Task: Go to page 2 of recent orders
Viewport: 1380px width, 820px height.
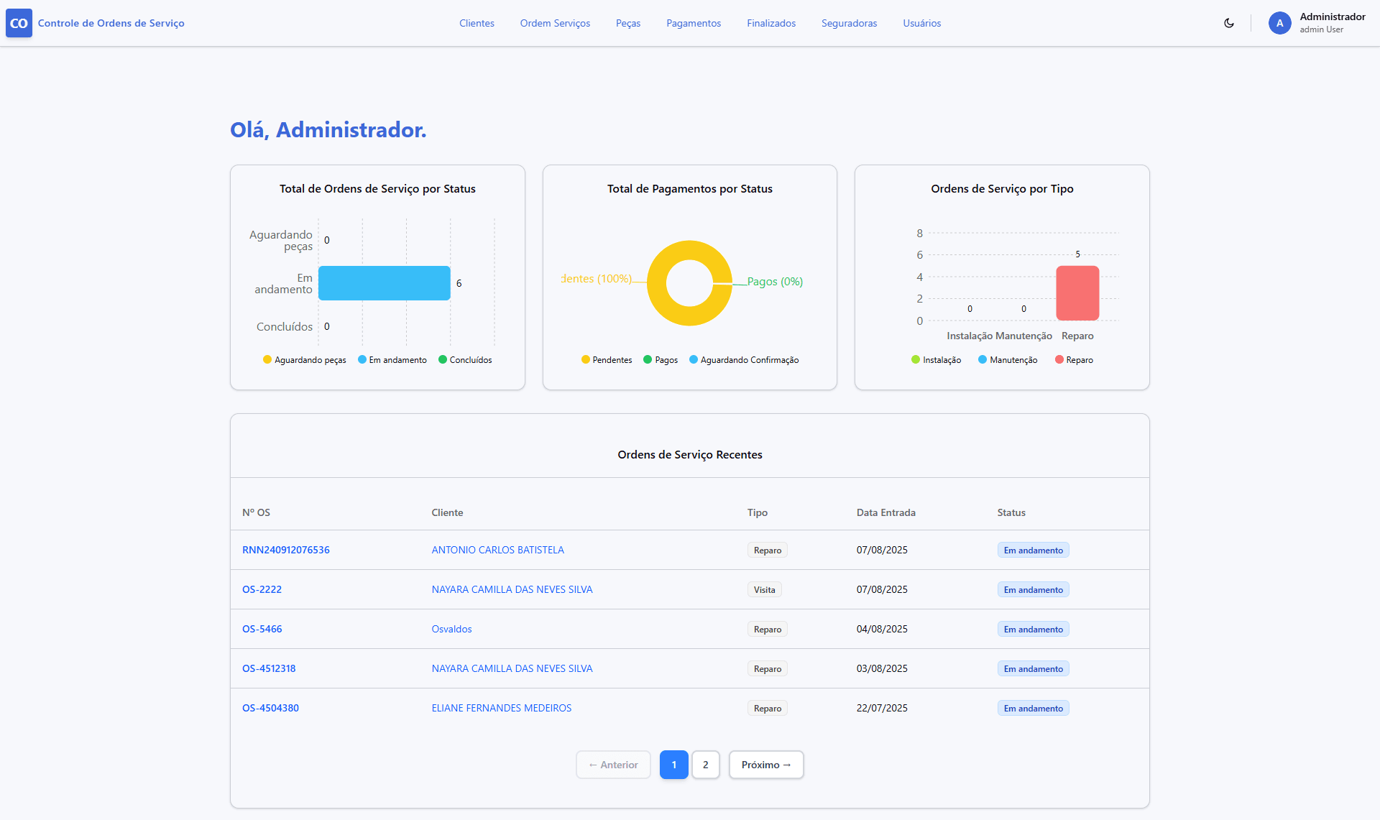Action: pos(705,765)
